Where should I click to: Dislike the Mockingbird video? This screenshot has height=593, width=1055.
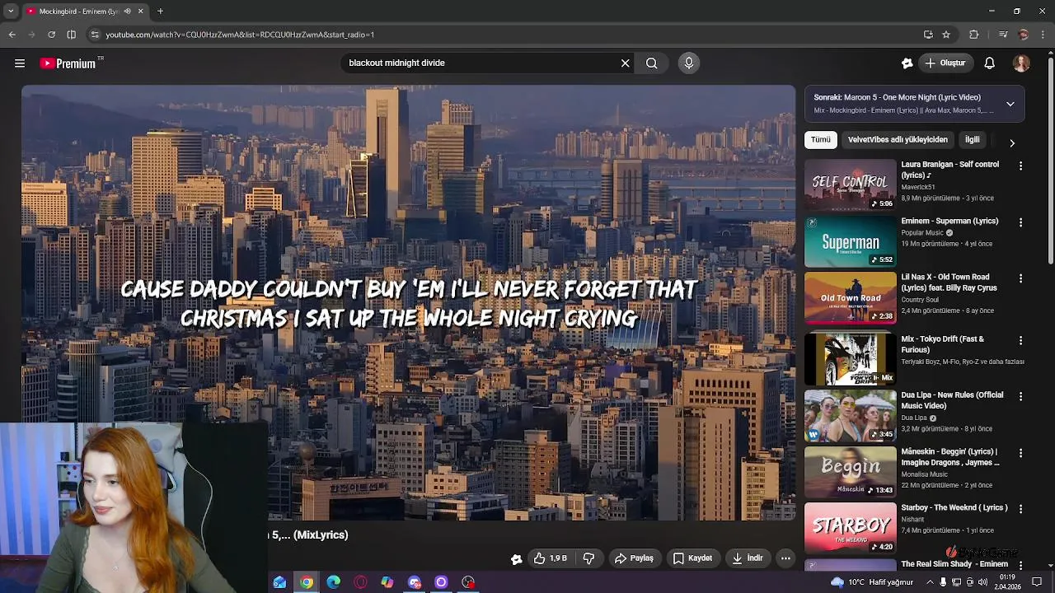pos(588,558)
